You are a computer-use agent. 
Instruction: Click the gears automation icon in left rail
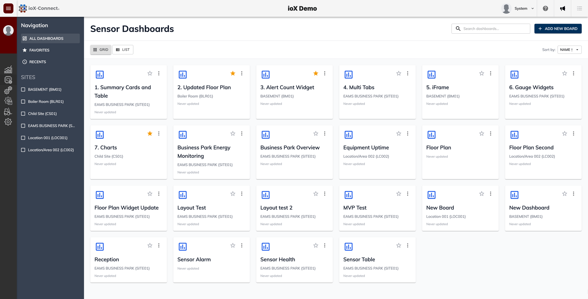click(x=8, y=90)
